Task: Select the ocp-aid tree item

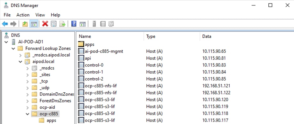Action: [47, 107]
